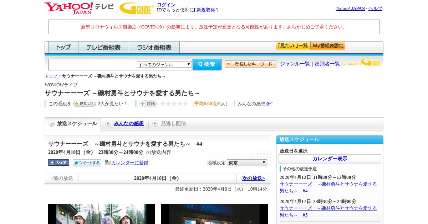Viewport: 428px width, 224px height.
Task: Share on Facebook with シェア button
Action: (x=58, y=162)
